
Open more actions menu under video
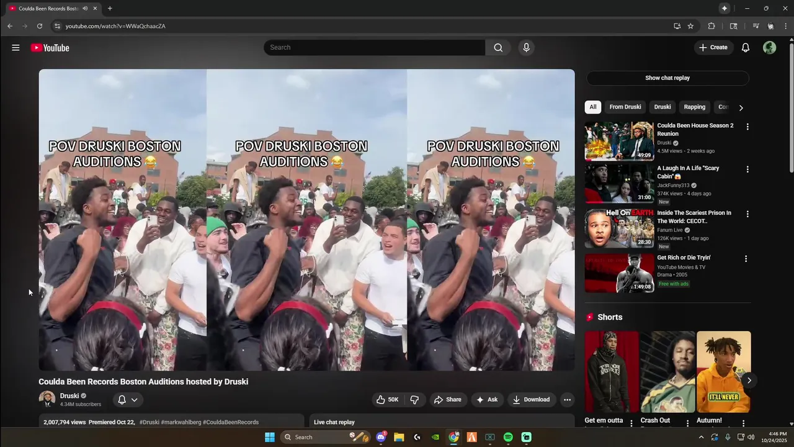click(x=567, y=400)
